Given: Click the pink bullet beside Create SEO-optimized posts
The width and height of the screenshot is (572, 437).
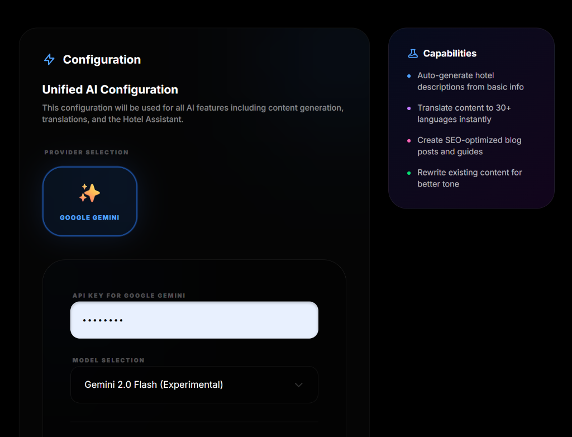Looking at the screenshot, I should click(x=409, y=140).
